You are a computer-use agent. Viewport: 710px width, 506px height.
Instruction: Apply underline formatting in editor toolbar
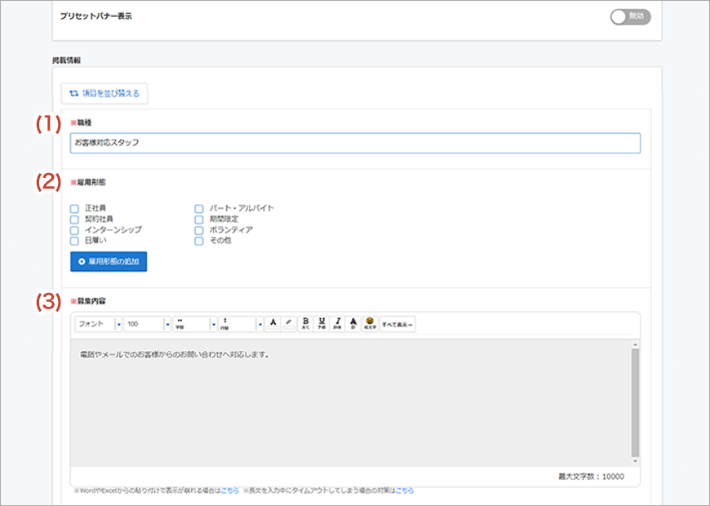pos(322,324)
